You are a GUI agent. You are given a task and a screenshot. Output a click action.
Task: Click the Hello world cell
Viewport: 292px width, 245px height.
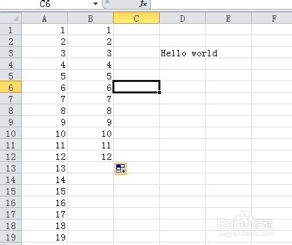182,52
